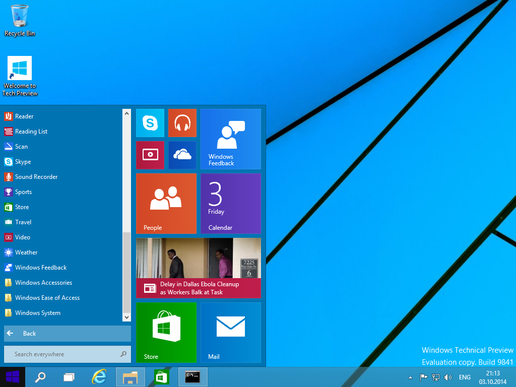The height and width of the screenshot is (387, 516).
Task: Open the Mail tile
Action: pyautogui.click(x=231, y=333)
